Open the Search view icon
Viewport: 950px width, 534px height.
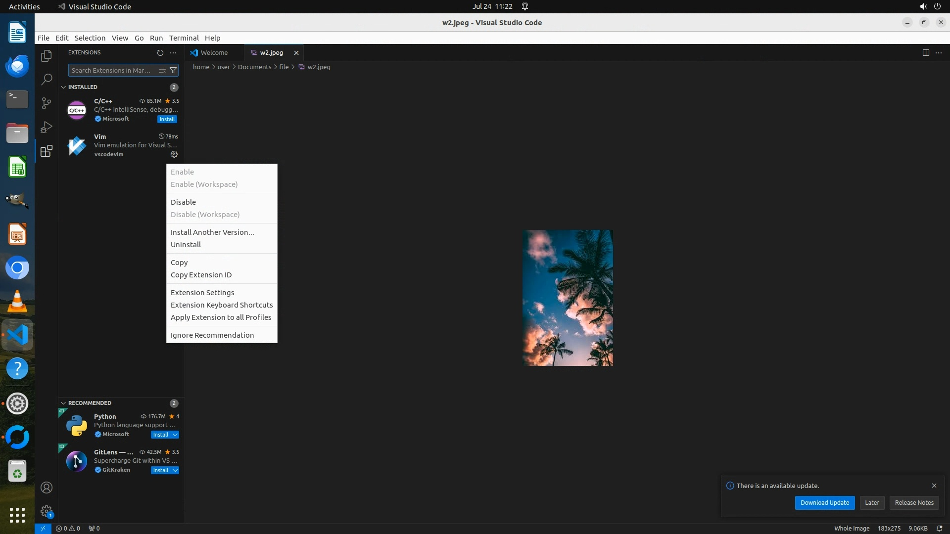[x=47, y=79]
